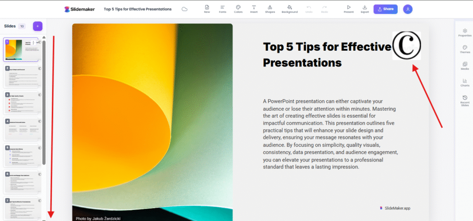Open the Properties panel tab
The height and width of the screenshot is (221, 473).
tap(465, 32)
